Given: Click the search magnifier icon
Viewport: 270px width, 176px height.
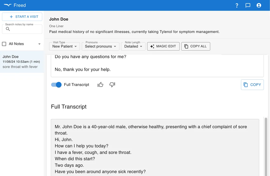Looking at the screenshot, I should [8, 29].
